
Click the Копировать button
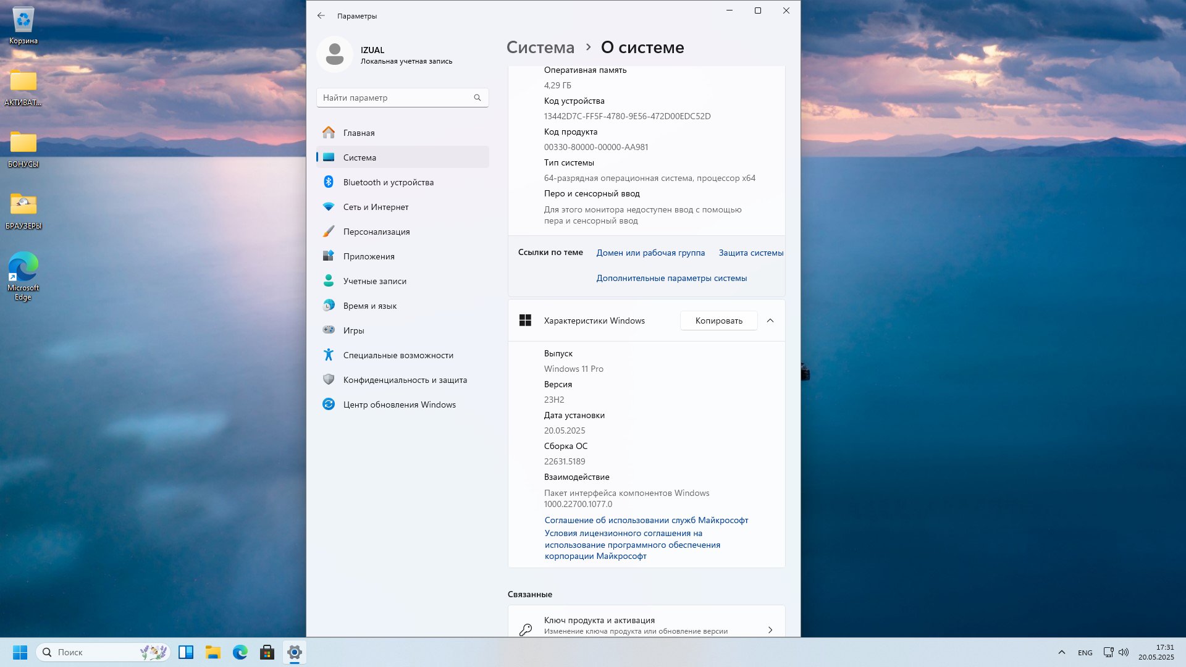(x=719, y=321)
